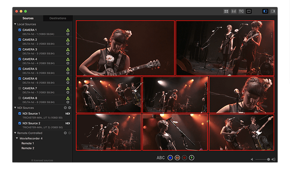Open settings gear for CAMERA 5

[68, 73]
